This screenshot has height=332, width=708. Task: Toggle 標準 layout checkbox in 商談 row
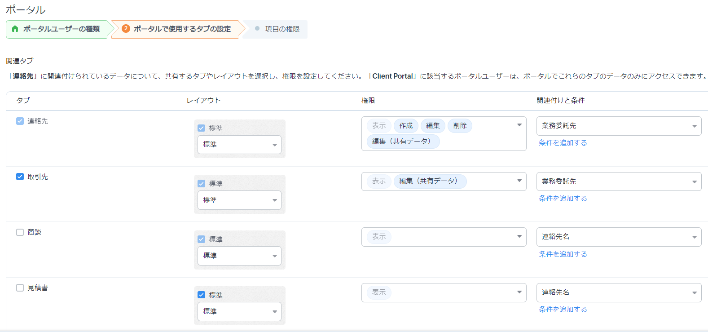(201, 239)
